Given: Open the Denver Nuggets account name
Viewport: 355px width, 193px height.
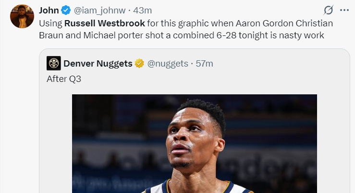Looking at the screenshot, I should 98,64.
